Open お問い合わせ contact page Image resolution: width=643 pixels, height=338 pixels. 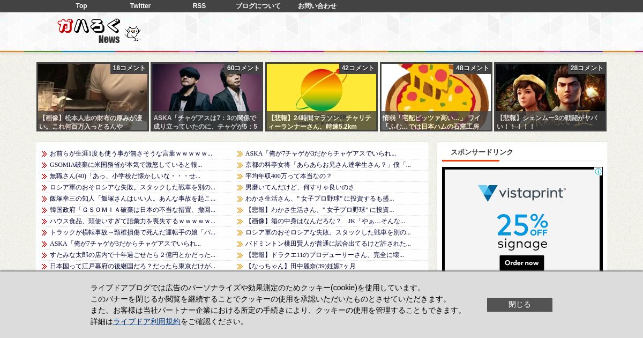tap(317, 6)
